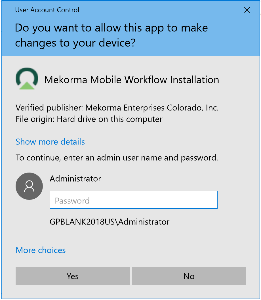Click publisher name Mekorma Enterprises Colorado, Inc.
This screenshot has width=261, height=300.
152,108
